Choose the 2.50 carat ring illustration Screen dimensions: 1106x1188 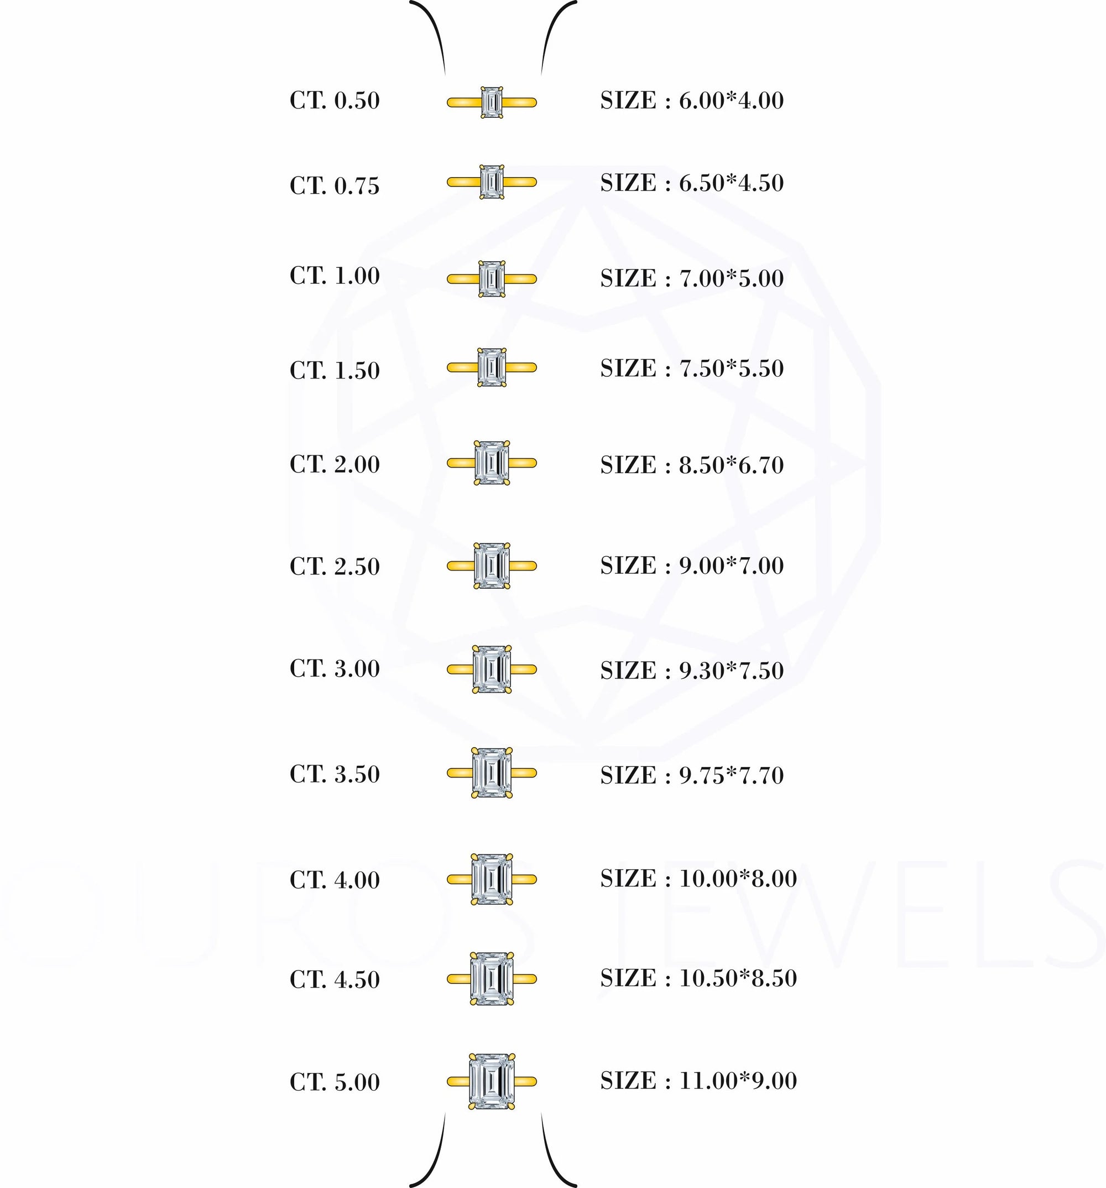click(492, 566)
